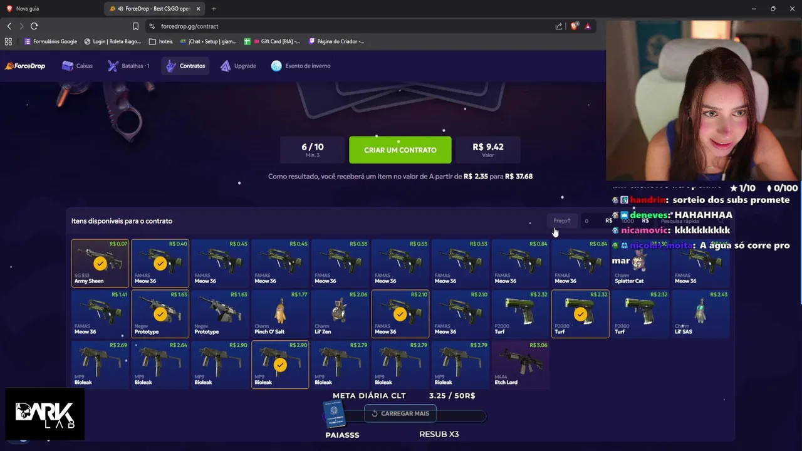Click the 6 / 10 item counter

[312, 150]
